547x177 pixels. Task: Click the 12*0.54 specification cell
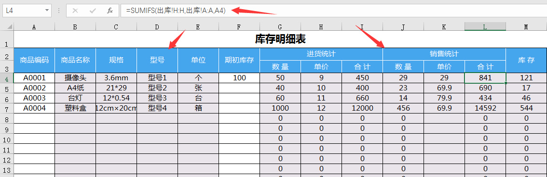point(116,98)
